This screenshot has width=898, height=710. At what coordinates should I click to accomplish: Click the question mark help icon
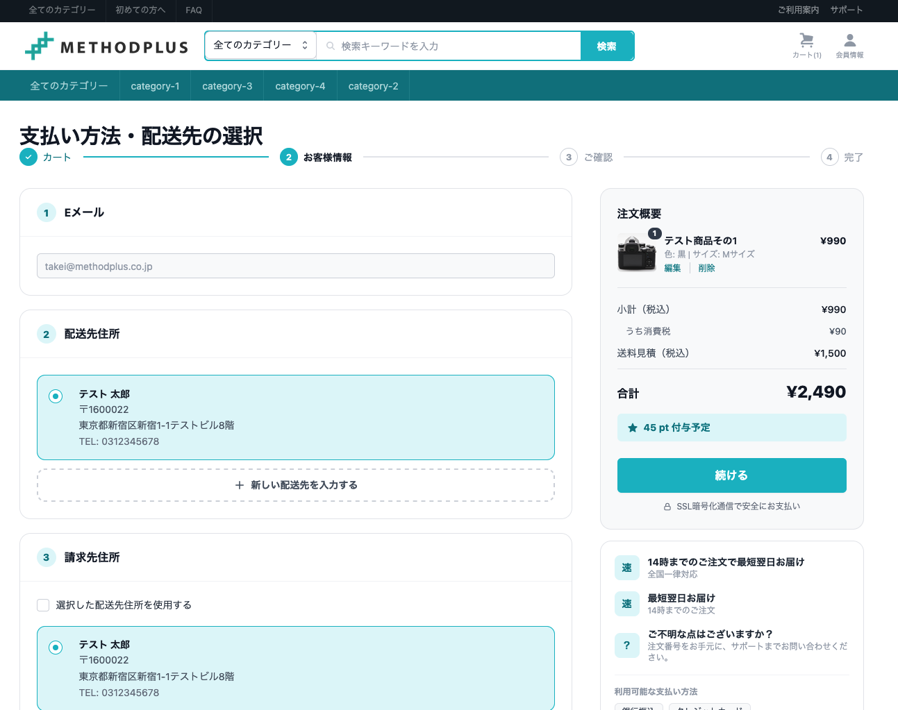coord(626,645)
